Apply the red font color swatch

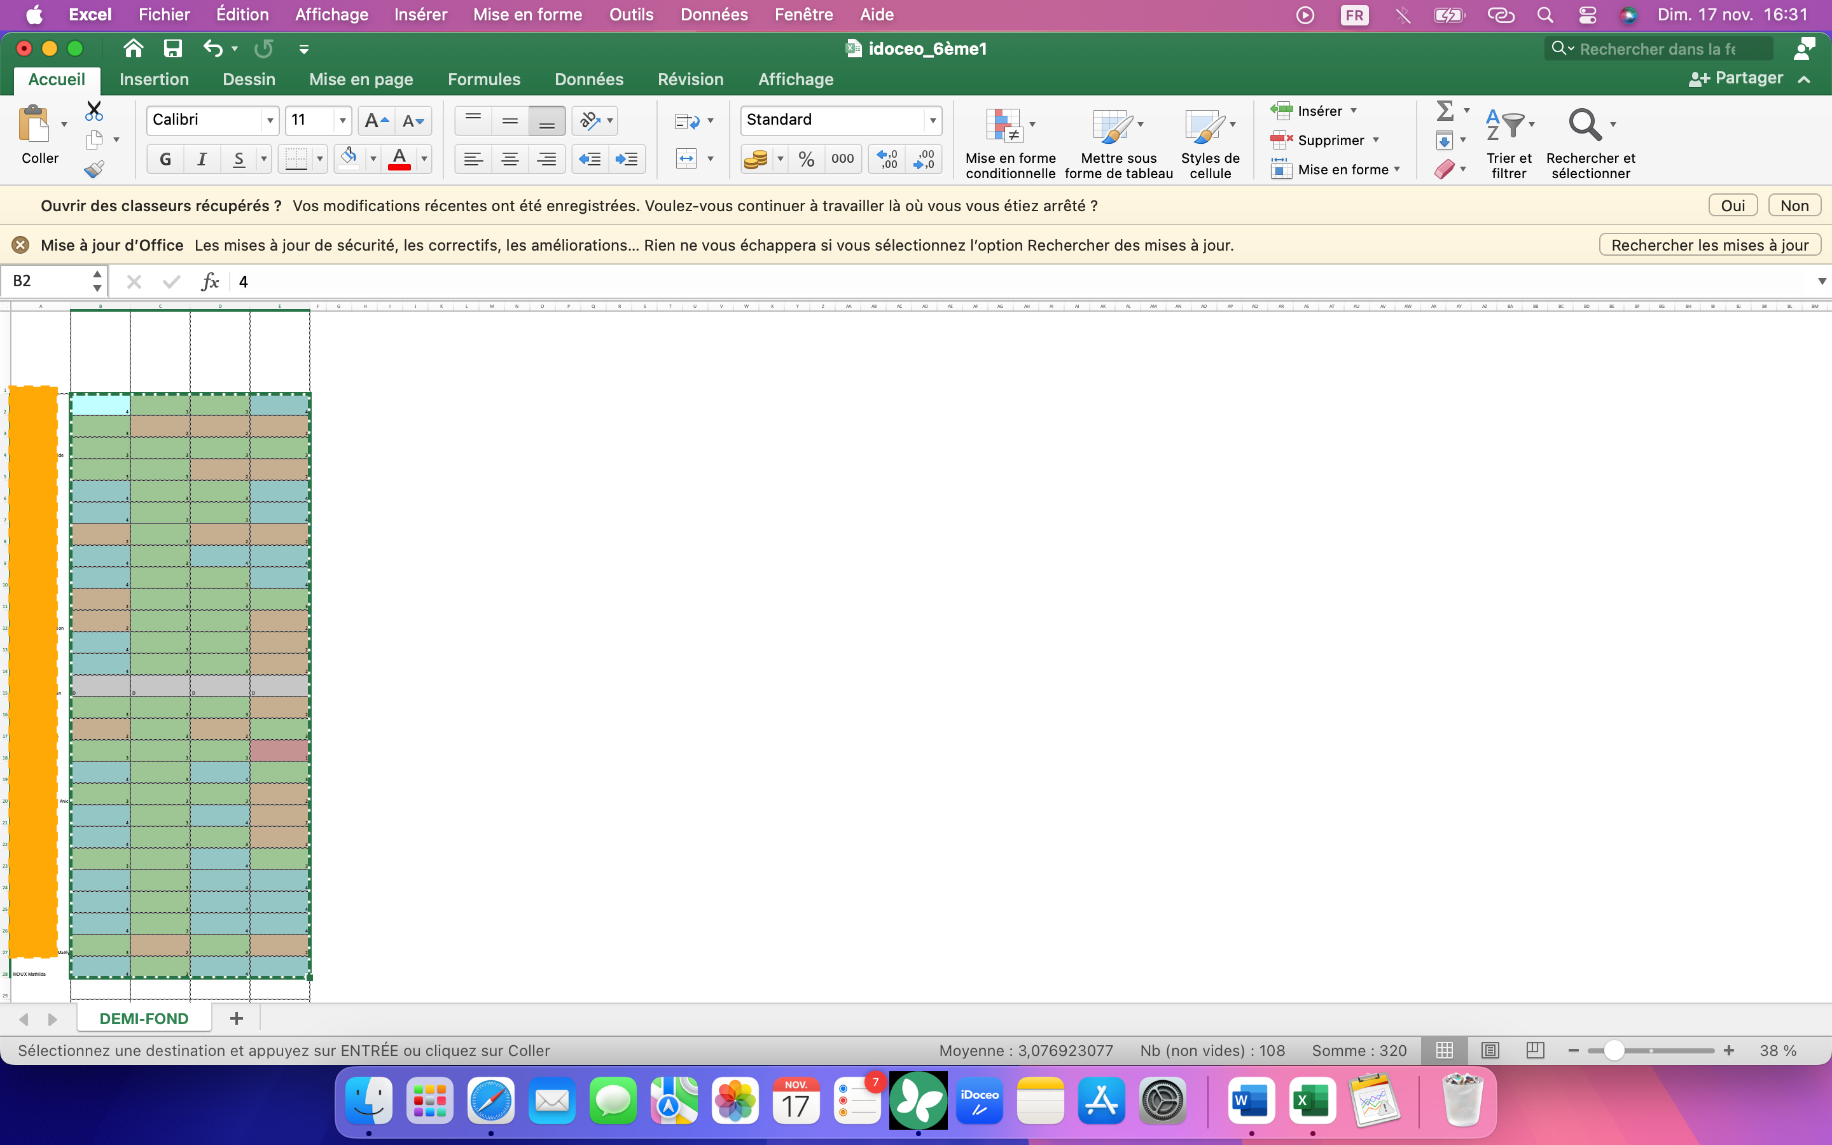(399, 159)
